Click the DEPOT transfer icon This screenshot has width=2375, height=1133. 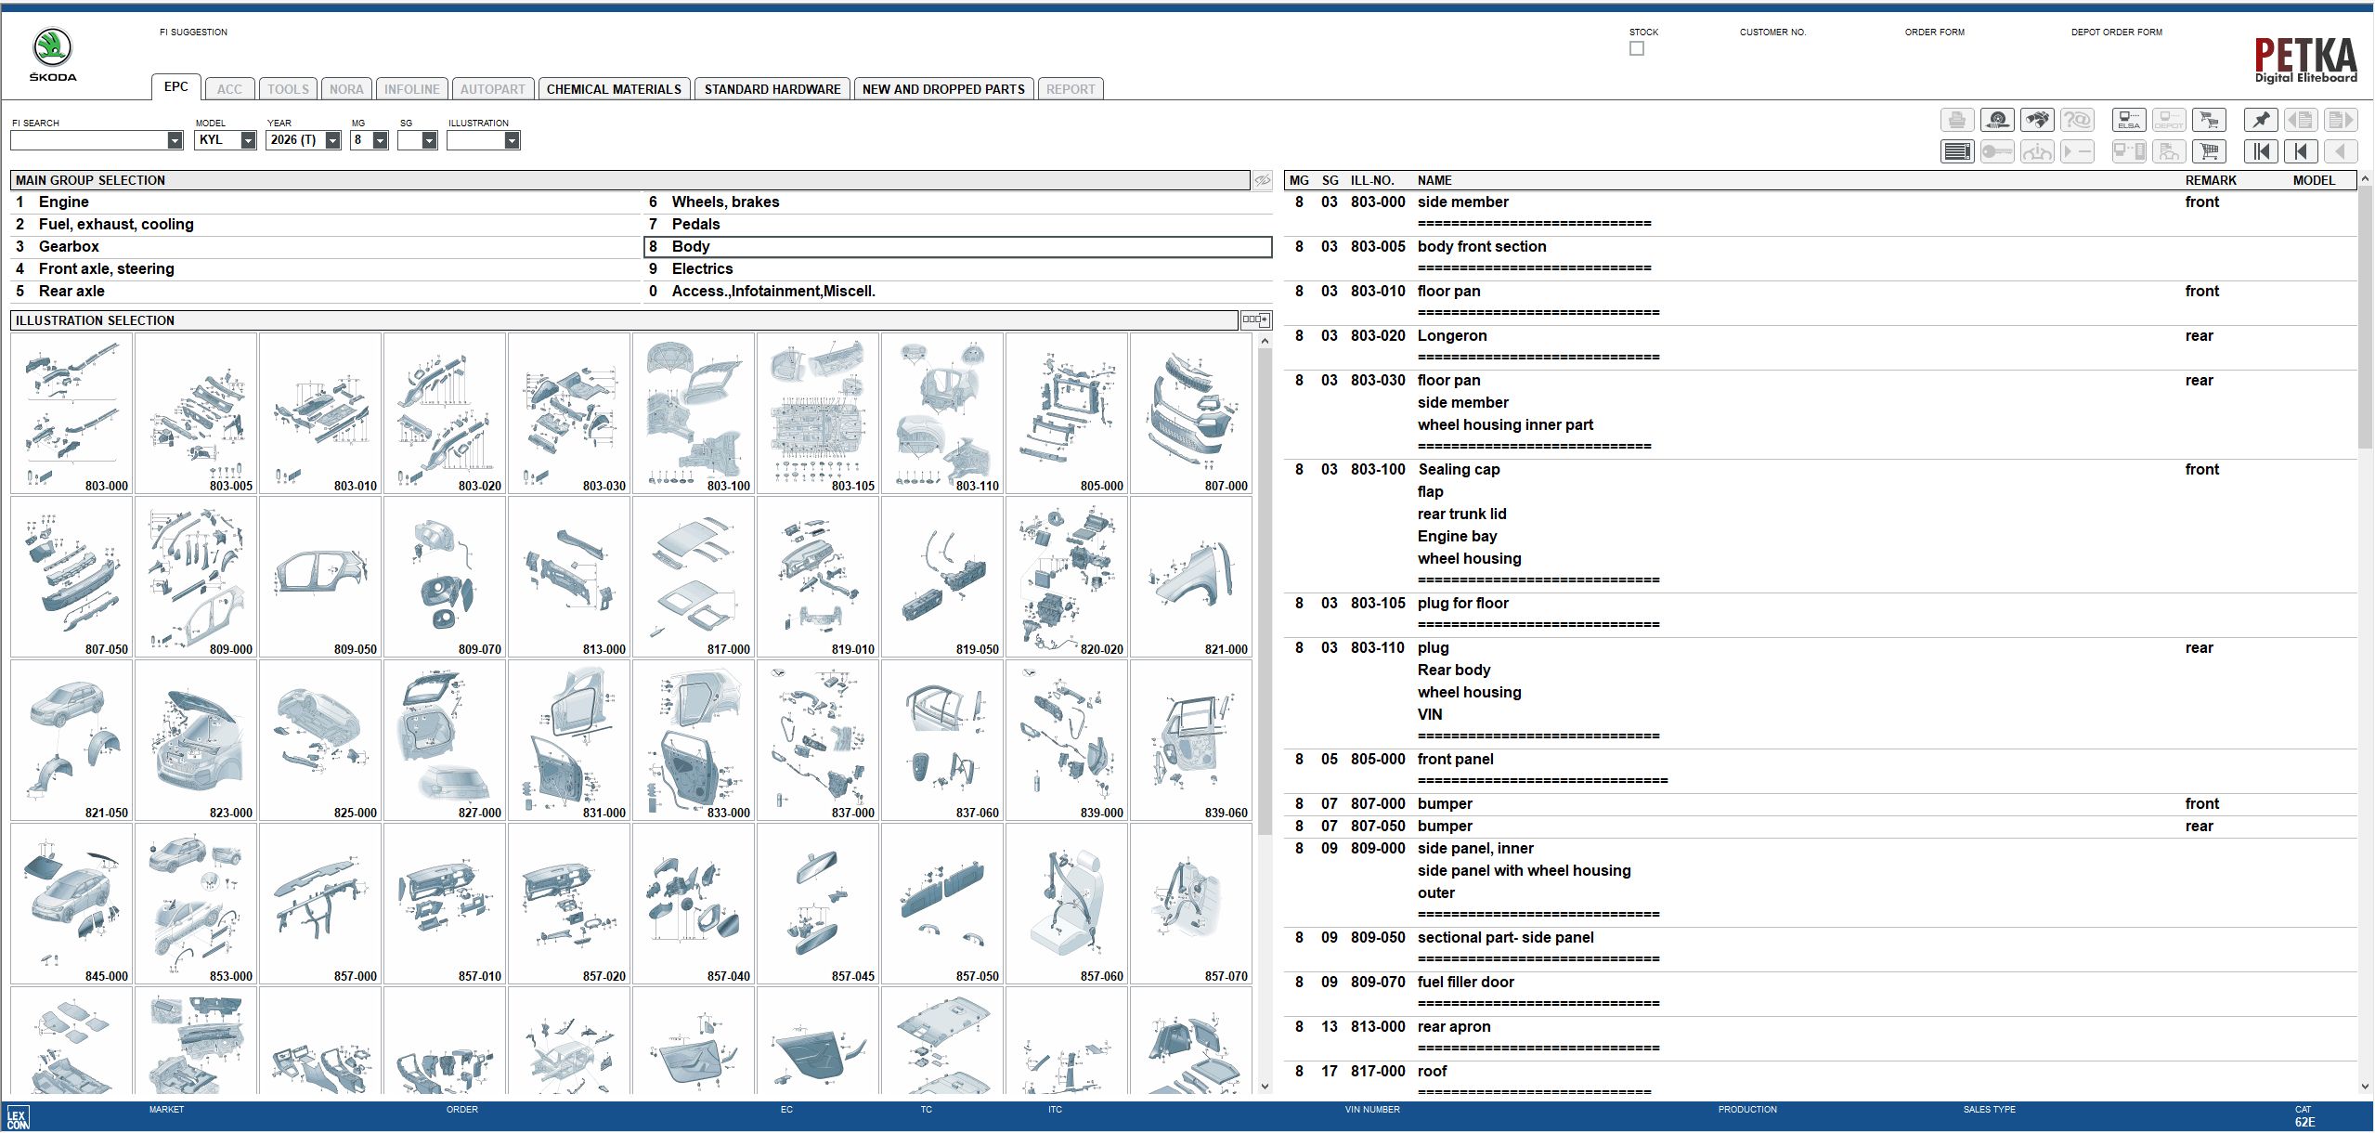2169,121
